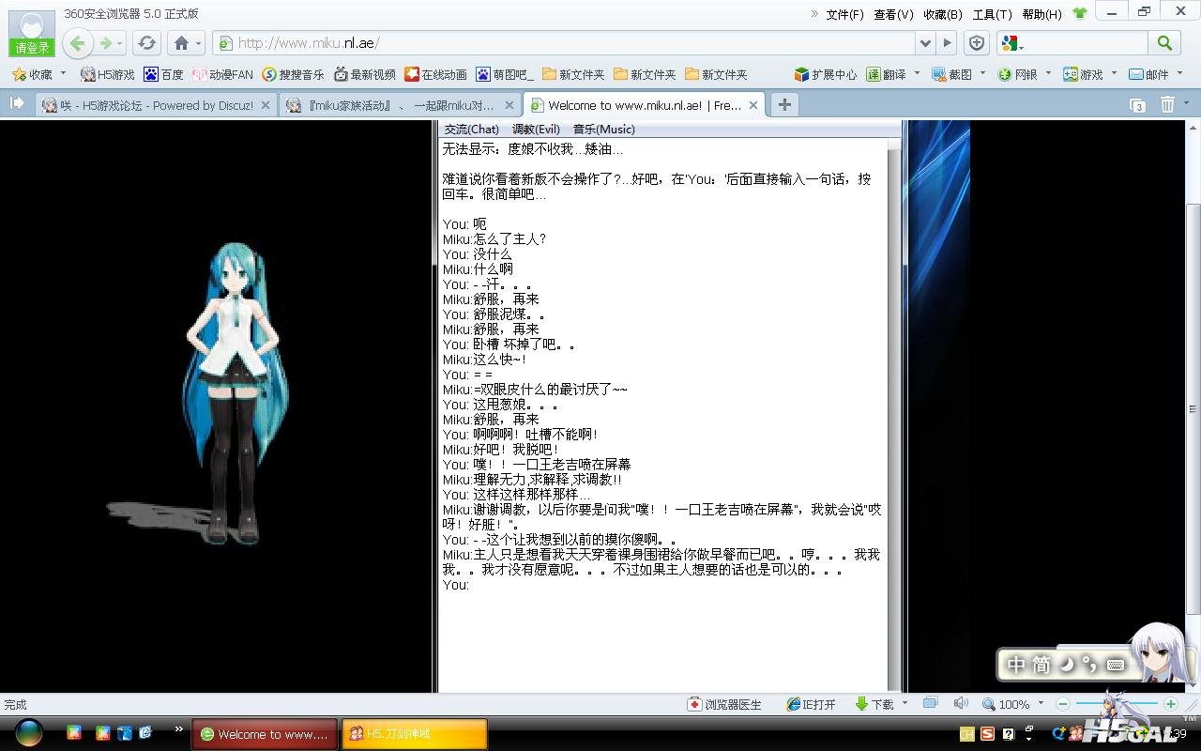Open the 100% zoom level dropdown
The width and height of the screenshot is (1201, 751).
coord(1013,704)
